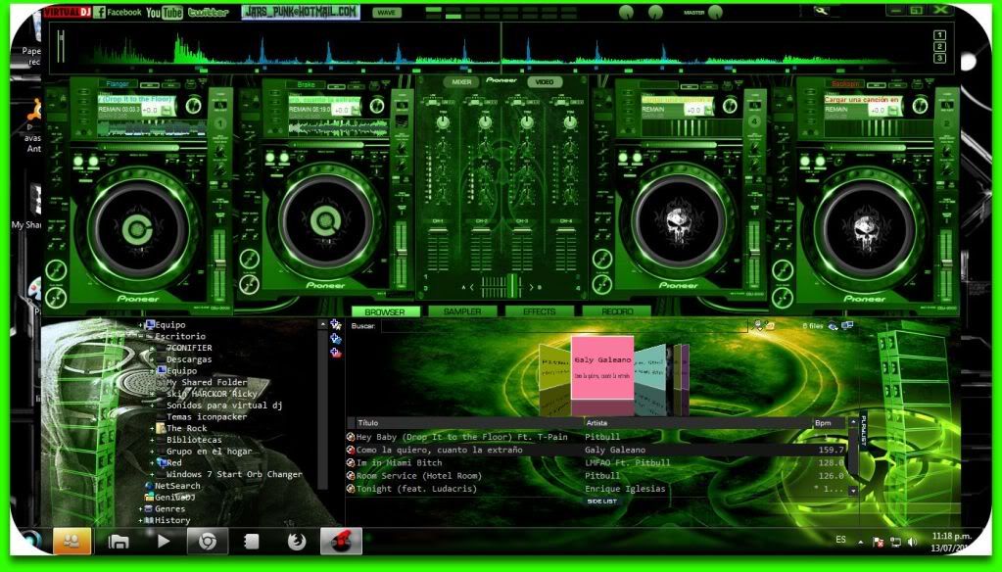Open the EFFECTS tab
Image resolution: width=1002 pixels, height=572 pixels.
tap(539, 311)
